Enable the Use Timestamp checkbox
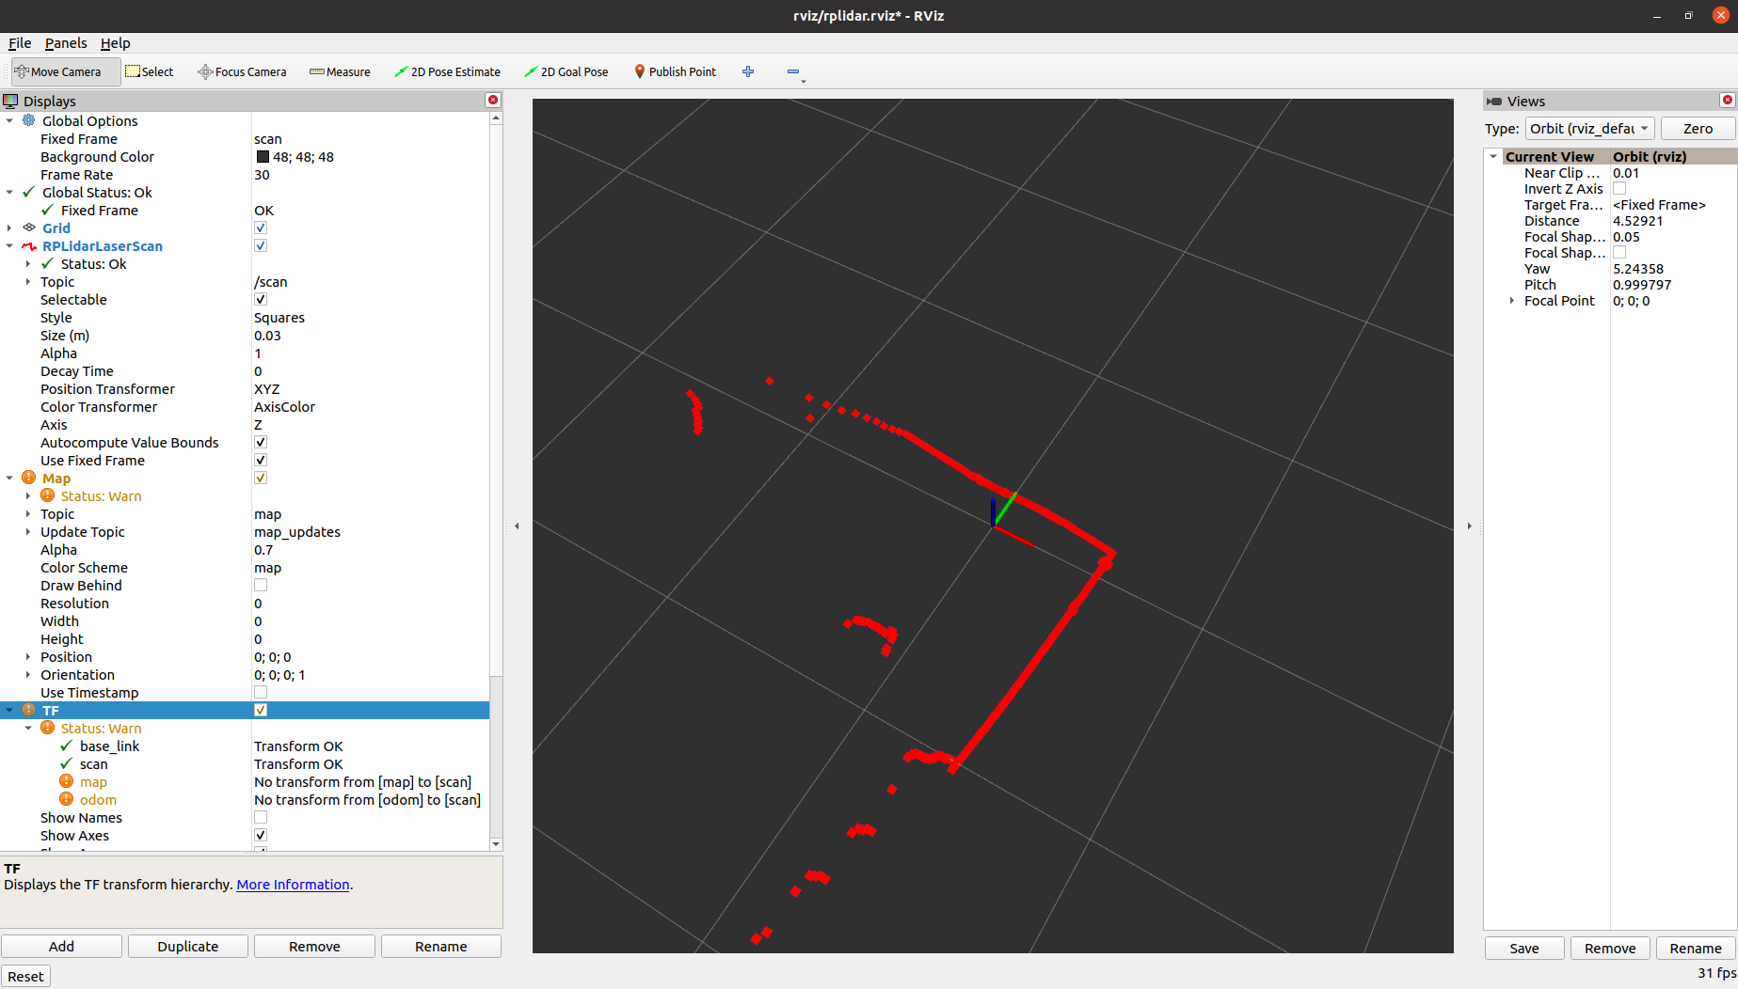Image resolution: width=1738 pixels, height=989 pixels. [261, 692]
